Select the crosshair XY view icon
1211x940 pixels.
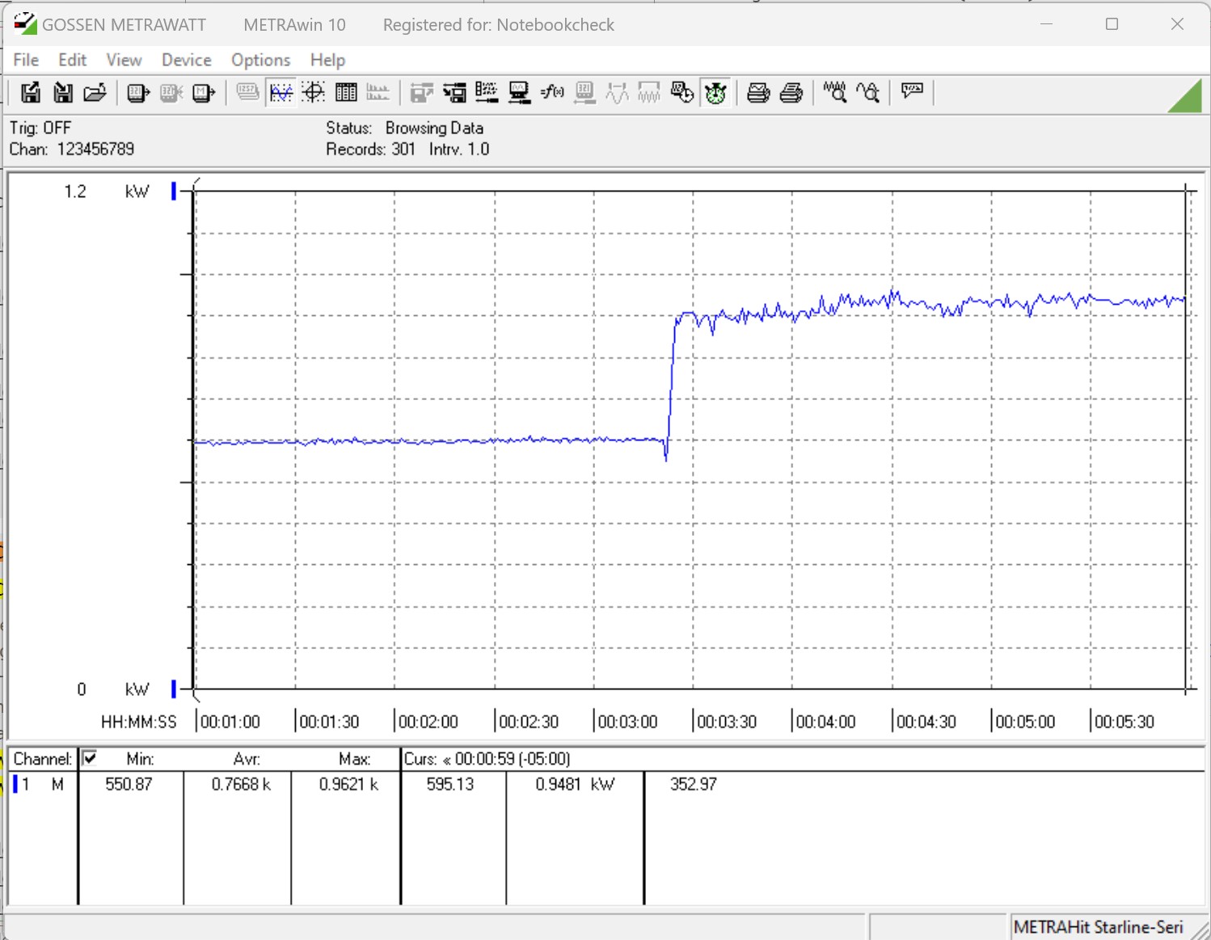coord(314,93)
